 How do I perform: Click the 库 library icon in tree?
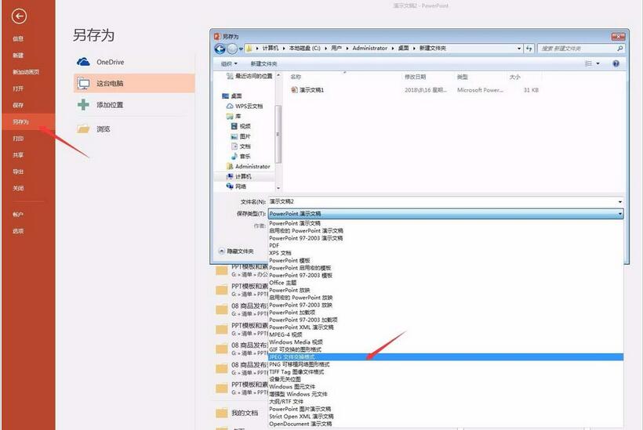point(230,116)
